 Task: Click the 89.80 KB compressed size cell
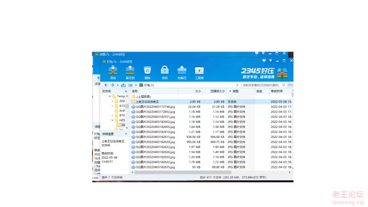pos(218,167)
